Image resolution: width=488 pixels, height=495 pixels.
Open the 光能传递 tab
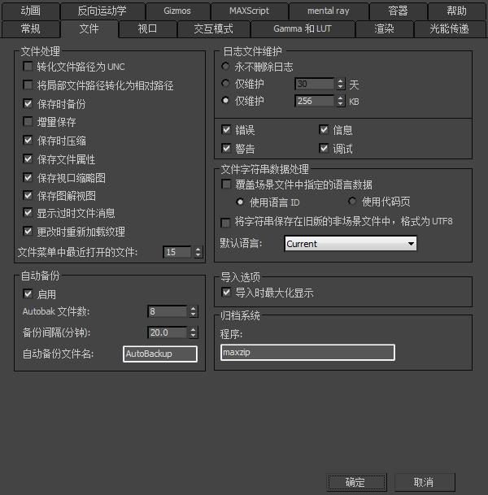[x=449, y=28]
